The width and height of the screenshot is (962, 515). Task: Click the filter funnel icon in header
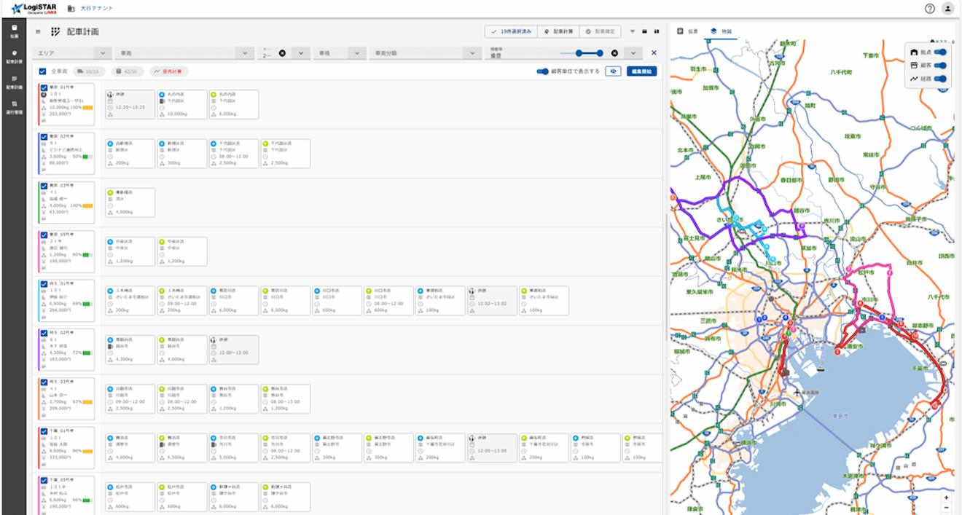pyautogui.click(x=633, y=32)
